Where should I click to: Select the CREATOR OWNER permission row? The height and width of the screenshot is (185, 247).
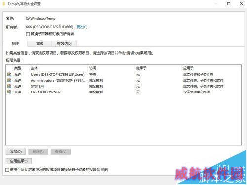123,92
